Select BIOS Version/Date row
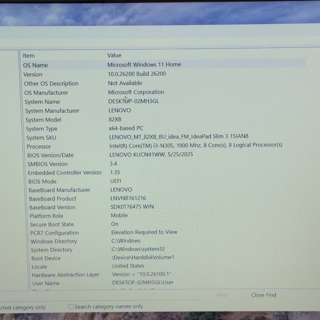This screenshot has width=320, height=320. point(50,155)
